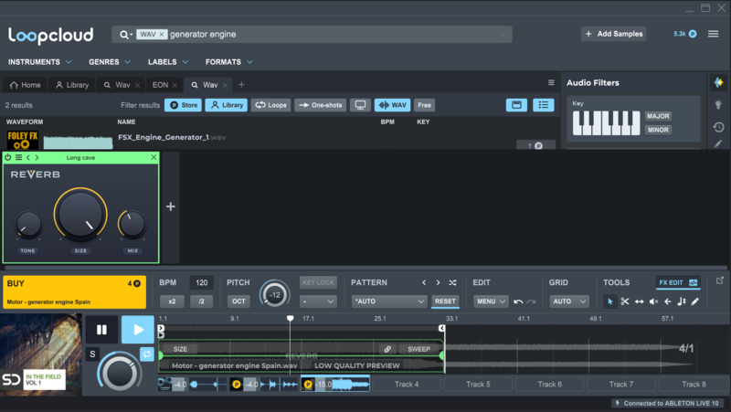Viewport: 731px width, 412px height.
Task: Switch to the Library tab
Action: [71, 85]
